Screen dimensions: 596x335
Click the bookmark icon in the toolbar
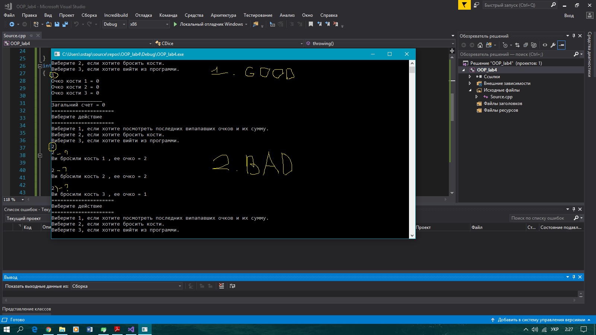(x=311, y=24)
